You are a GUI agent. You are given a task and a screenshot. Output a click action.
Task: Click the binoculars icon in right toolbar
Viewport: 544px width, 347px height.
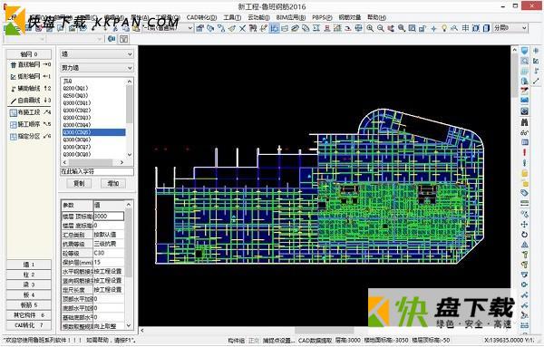[x=524, y=122]
